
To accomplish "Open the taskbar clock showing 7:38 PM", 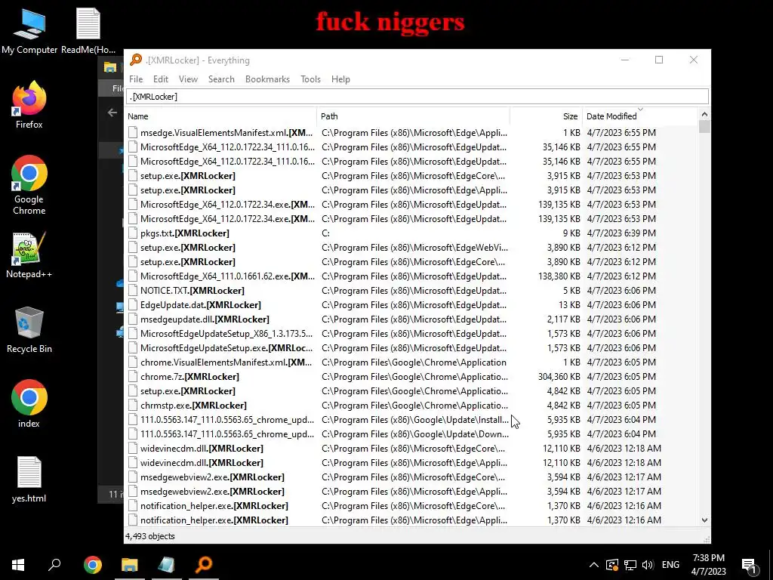I will [x=708, y=565].
